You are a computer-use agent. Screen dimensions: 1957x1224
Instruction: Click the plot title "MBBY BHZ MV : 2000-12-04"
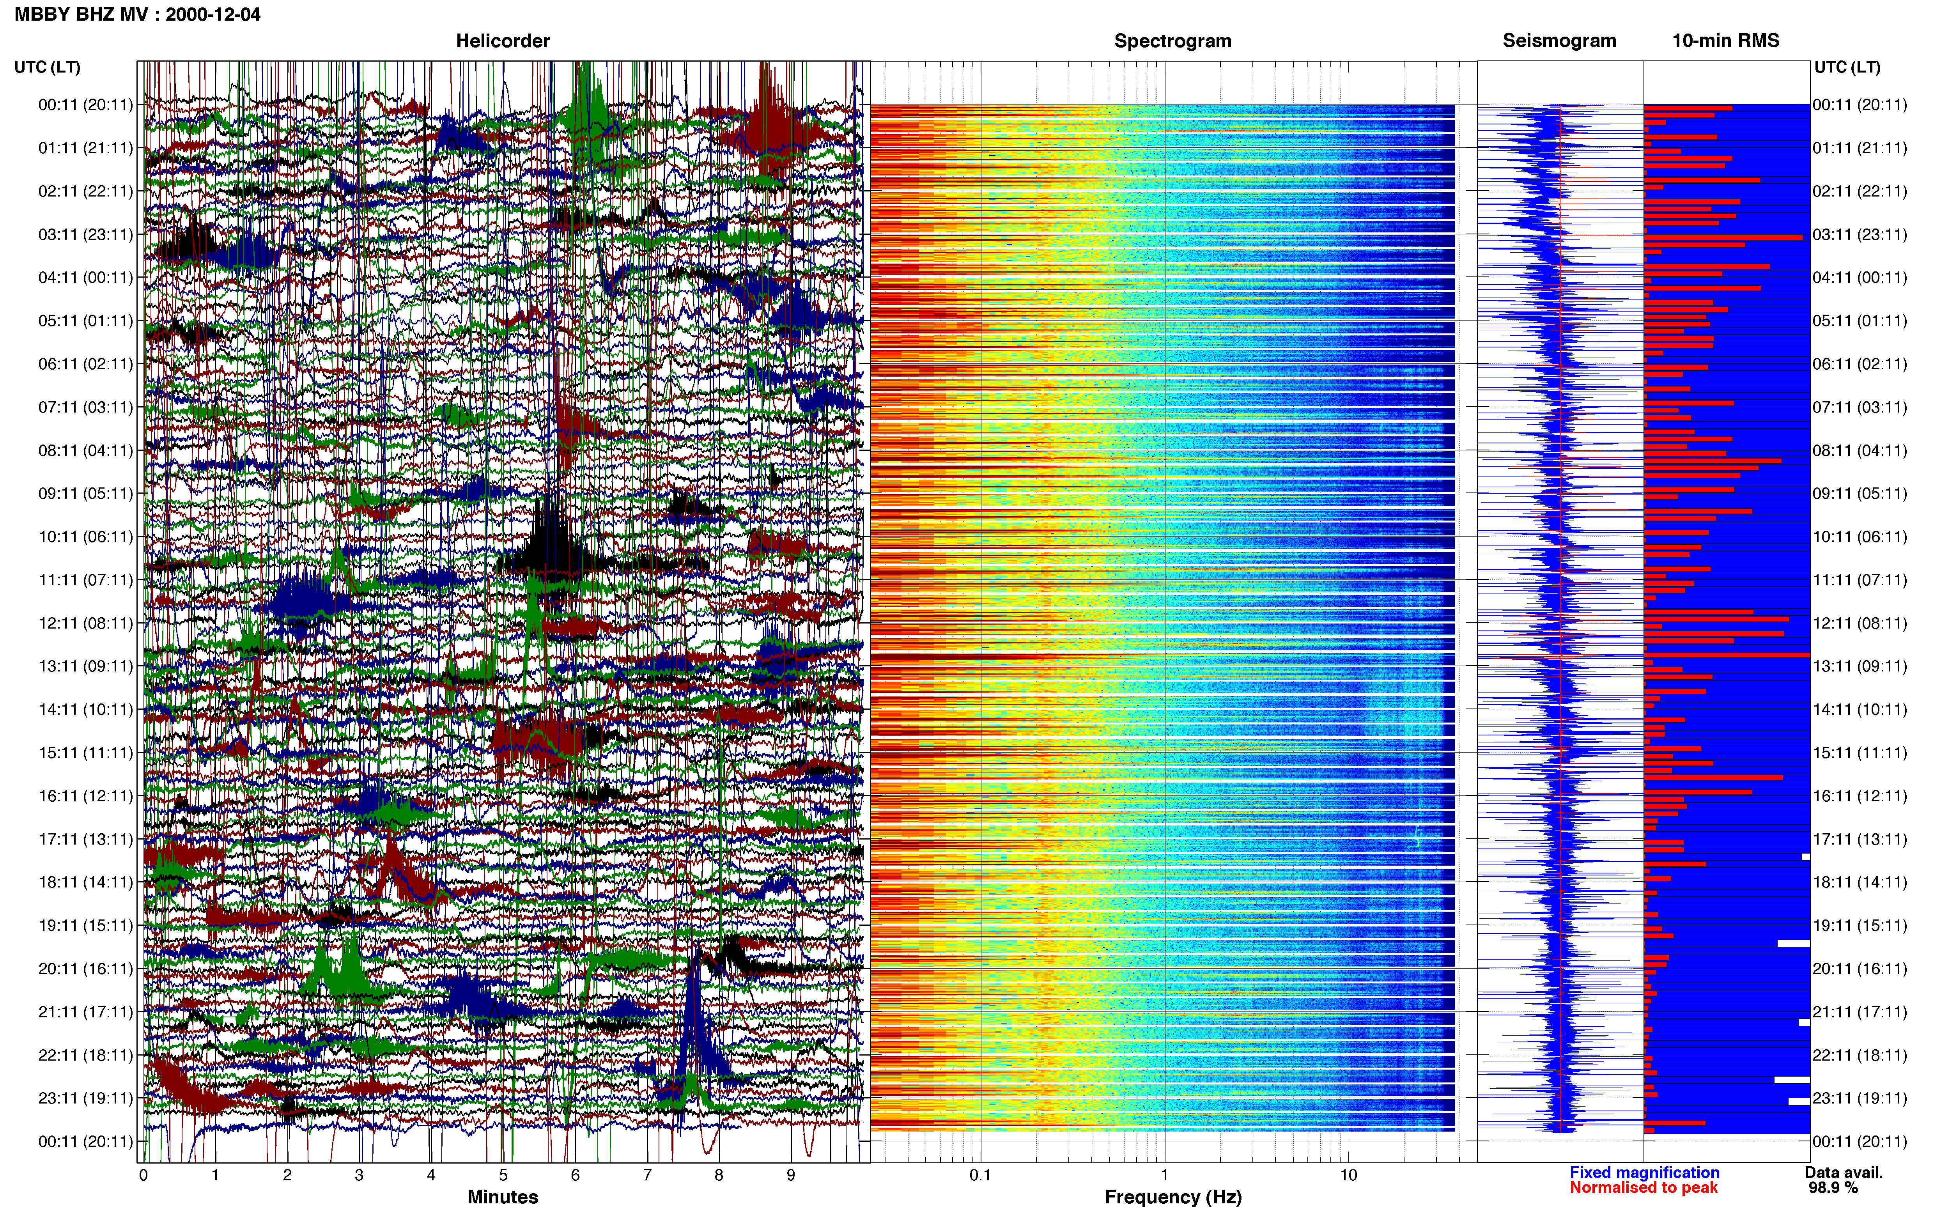coord(138,14)
